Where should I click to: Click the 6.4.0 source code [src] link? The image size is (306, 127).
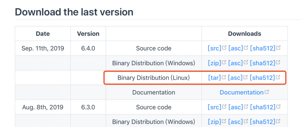(214, 48)
